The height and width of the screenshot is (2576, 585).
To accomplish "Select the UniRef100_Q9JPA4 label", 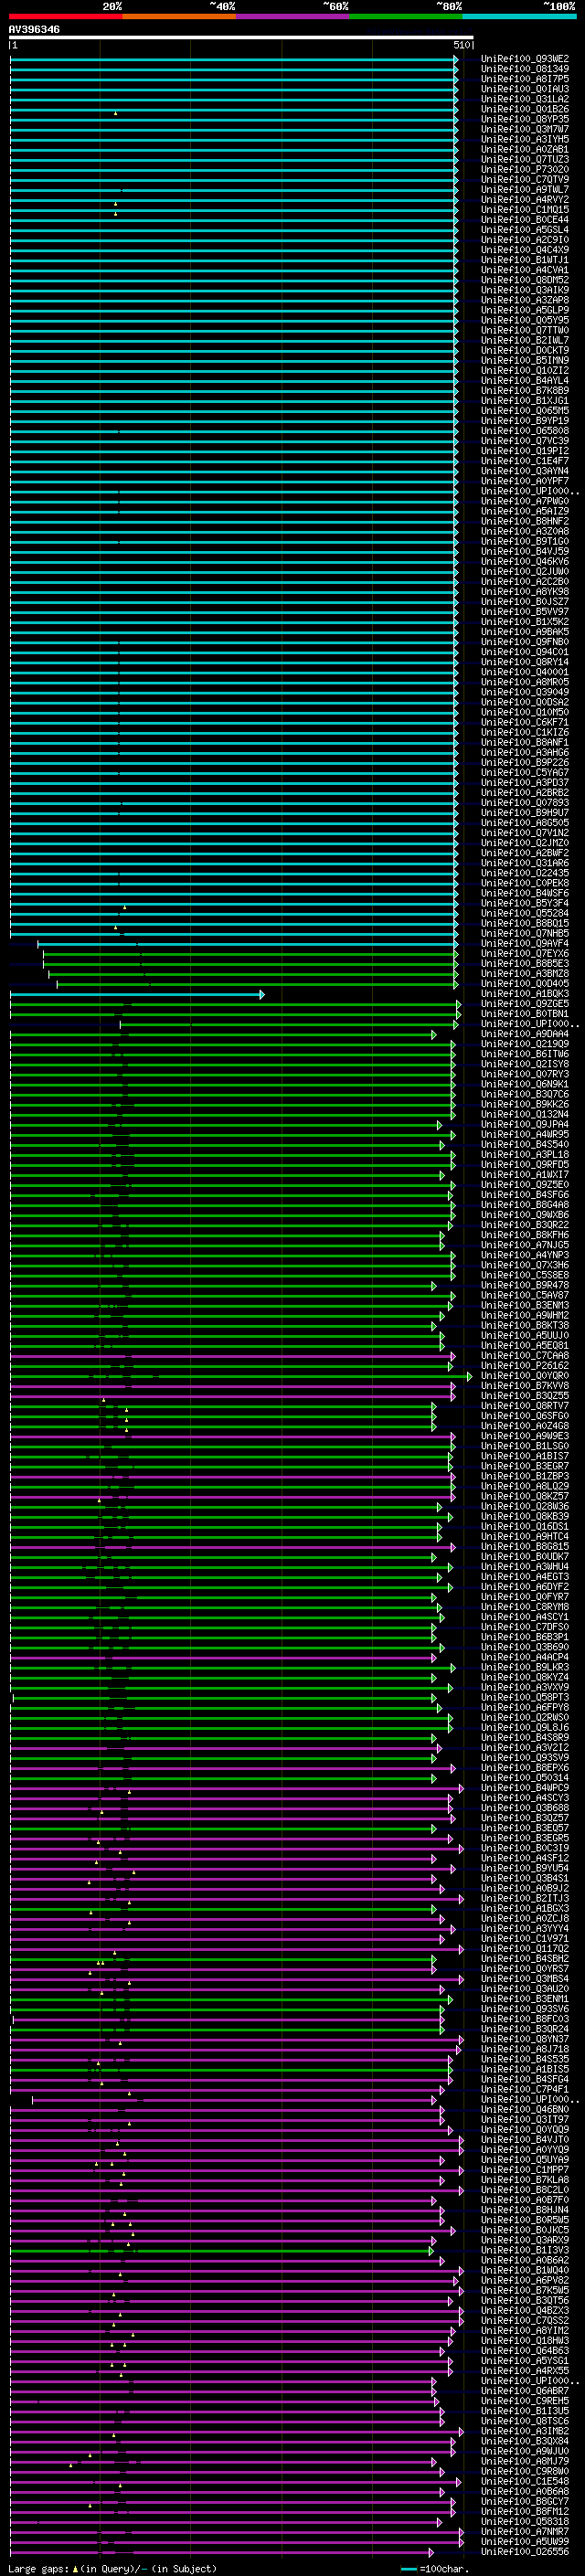I will coord(525,1125).
